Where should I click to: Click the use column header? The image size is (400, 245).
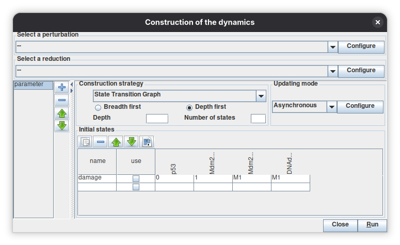pyautogui.click(x=136, y=161)
